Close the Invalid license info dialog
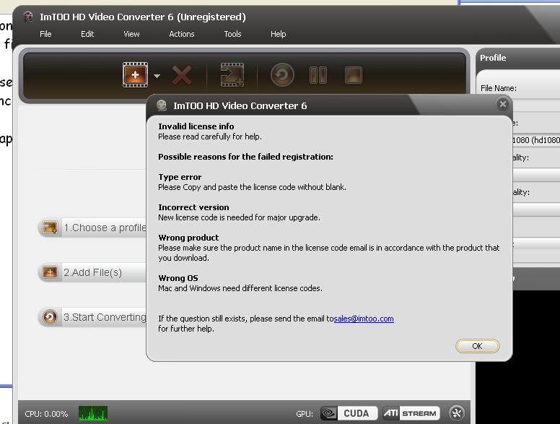 coord(503,104)
